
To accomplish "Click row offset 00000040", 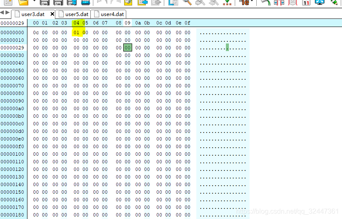I will (12, 63).
